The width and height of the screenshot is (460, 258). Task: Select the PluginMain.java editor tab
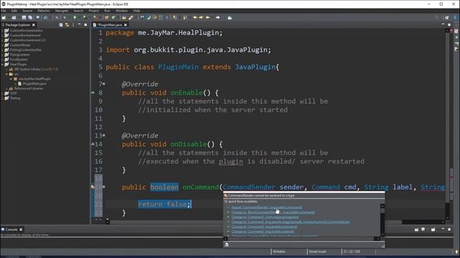(x=110, y=25)
